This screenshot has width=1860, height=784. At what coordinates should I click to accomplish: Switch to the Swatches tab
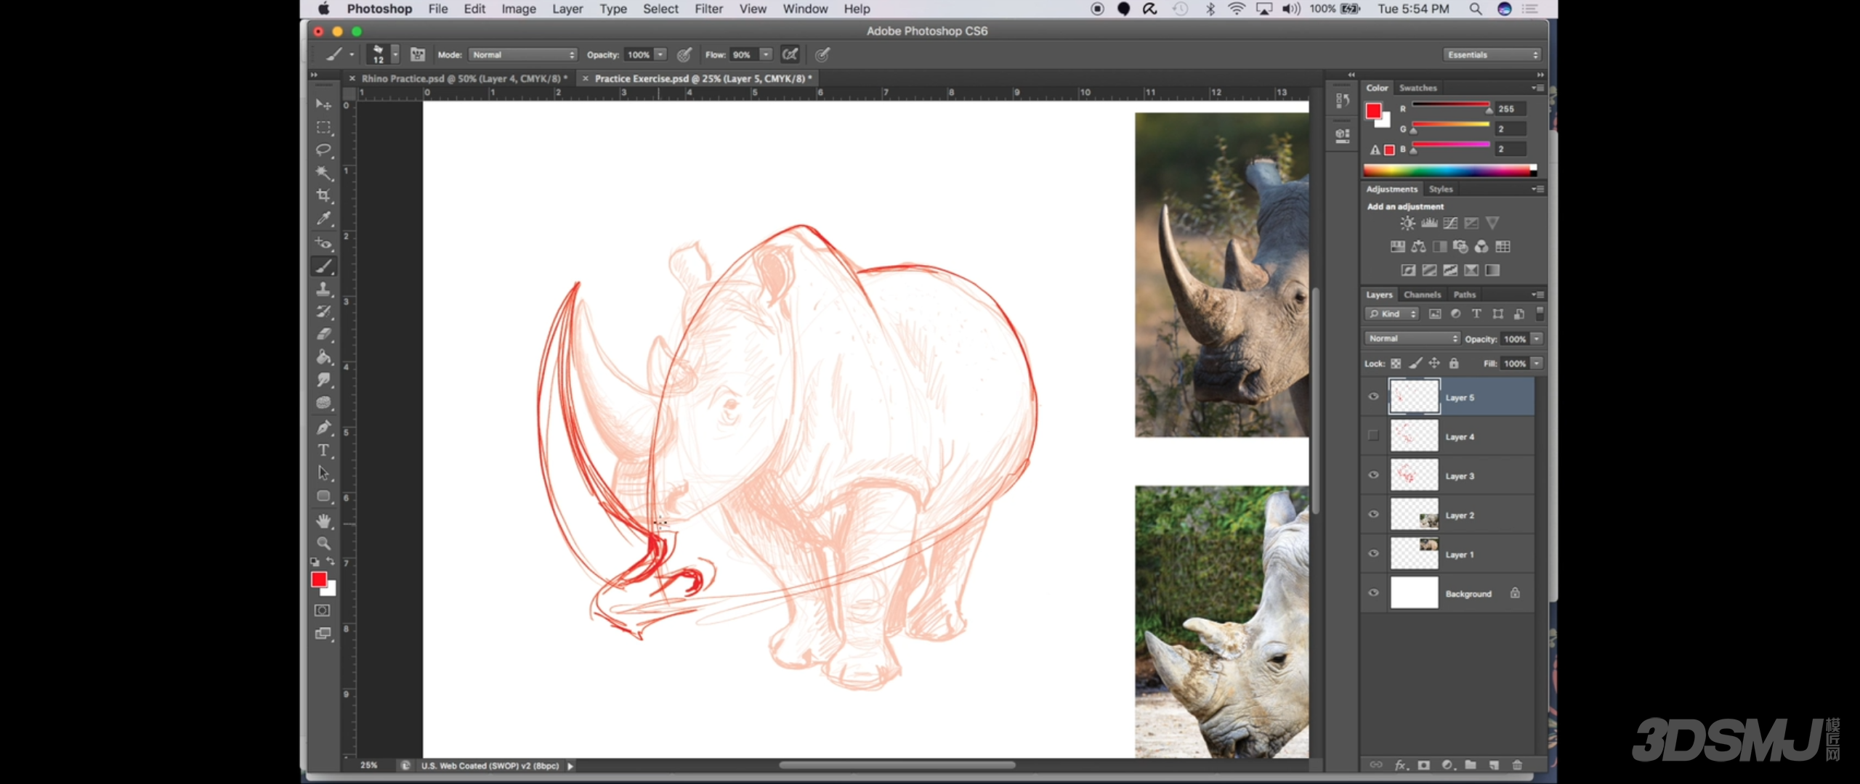(1418, 88)
